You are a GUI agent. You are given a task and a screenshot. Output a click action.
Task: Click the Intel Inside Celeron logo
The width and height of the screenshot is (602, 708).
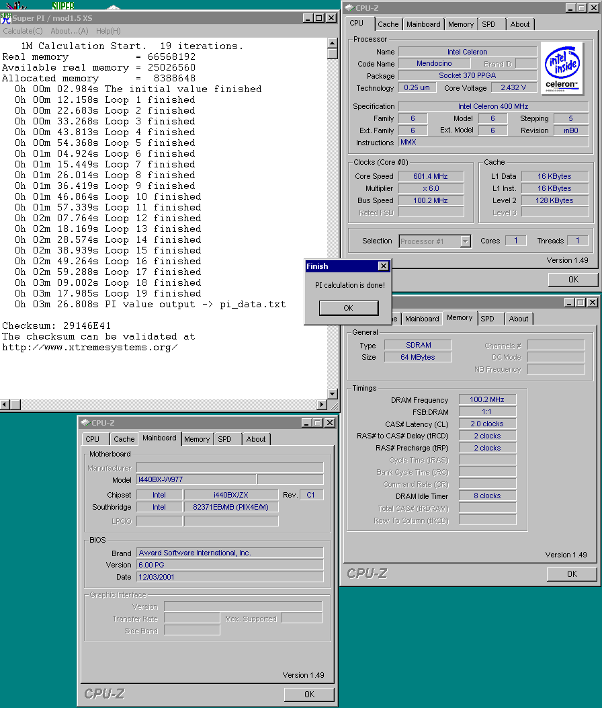pos(562,68)
